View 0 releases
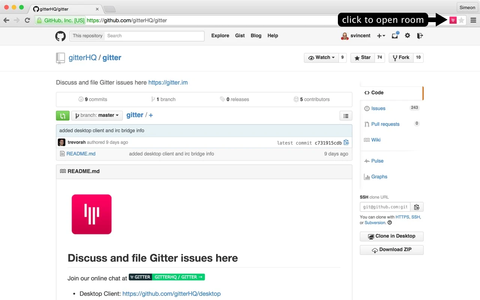The height and width of the screenshot is (300, 480). coord(234,99)
